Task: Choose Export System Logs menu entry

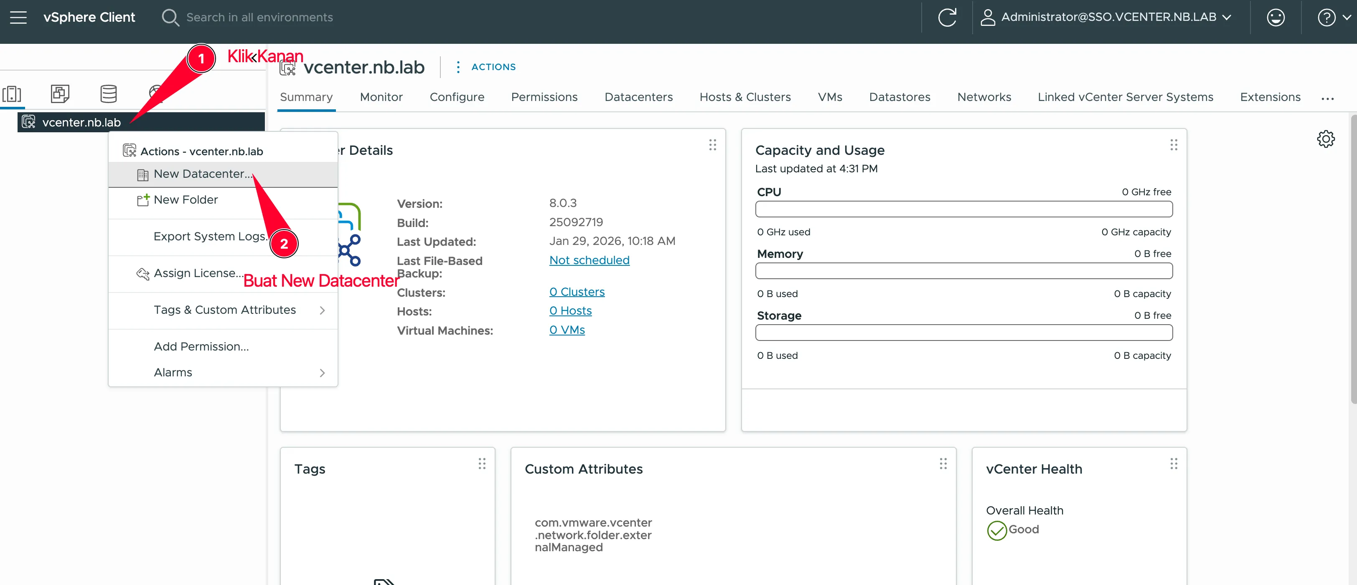Action: (x=223, y=237)
